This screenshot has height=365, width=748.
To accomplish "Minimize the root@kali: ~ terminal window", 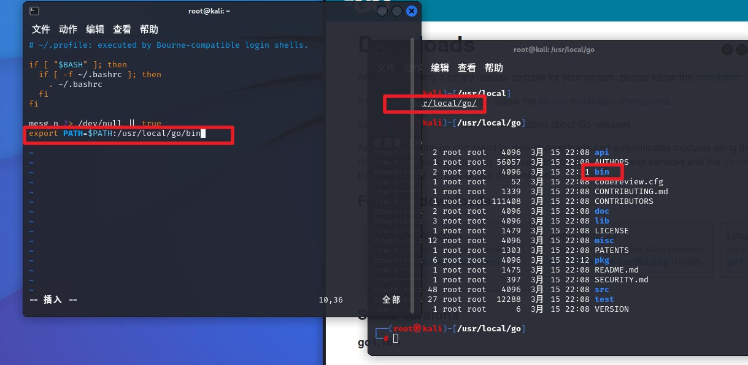I will pyautogui.click(x=382, y=11).
